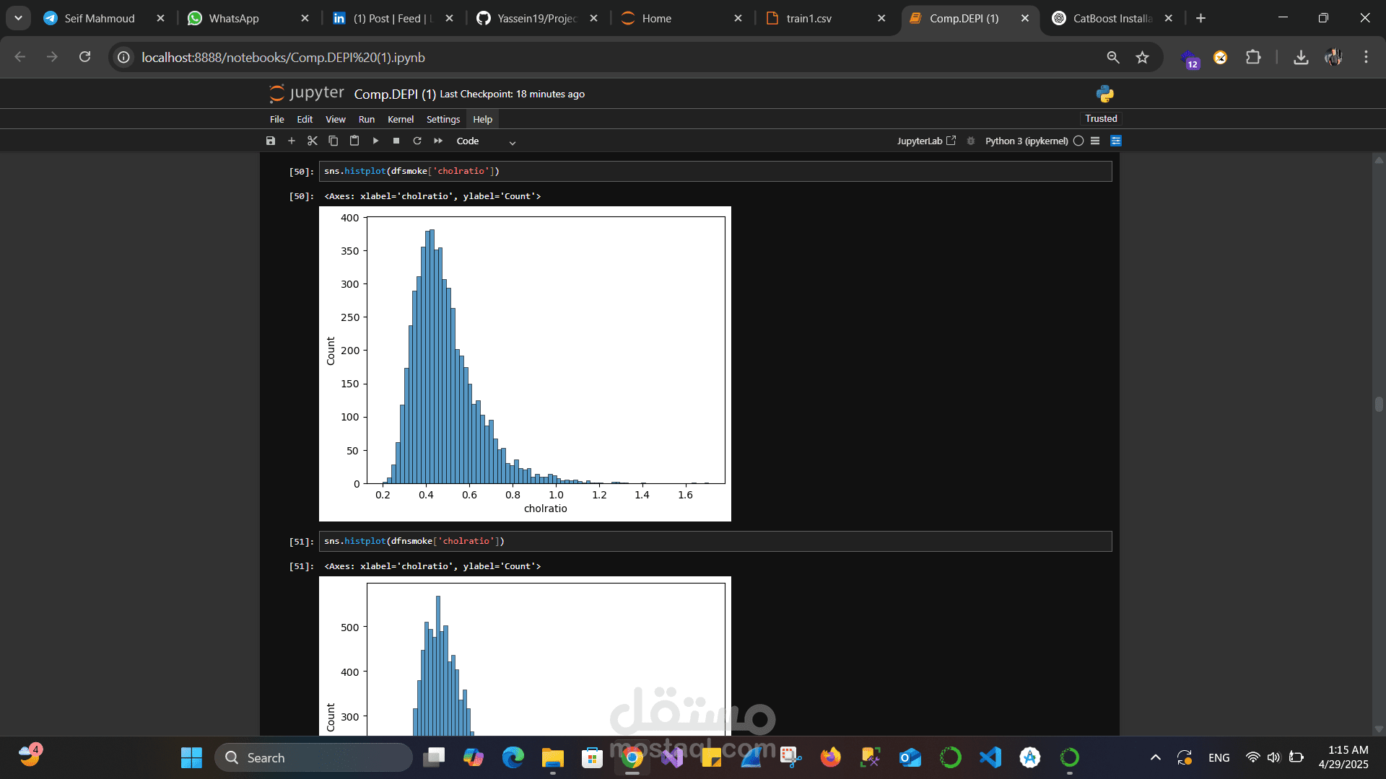Run the selected cell

pyautogui.click(x=375, y=141)
